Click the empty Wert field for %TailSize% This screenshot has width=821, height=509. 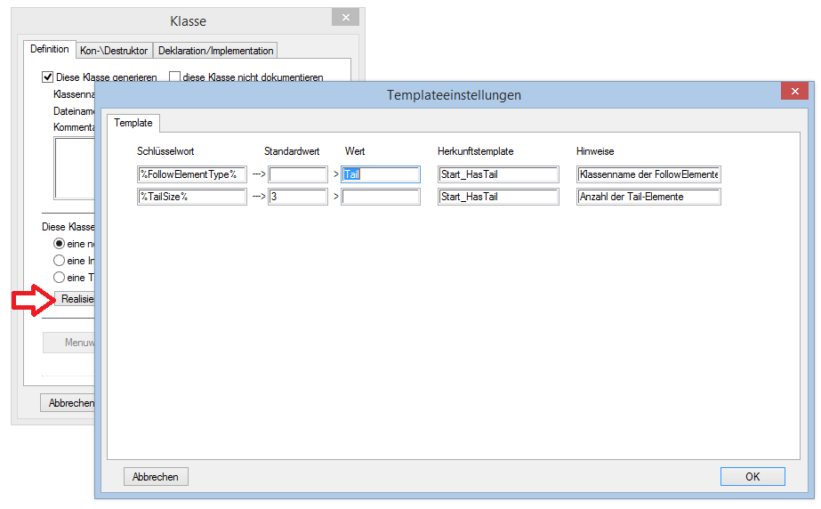click(380, 197)
